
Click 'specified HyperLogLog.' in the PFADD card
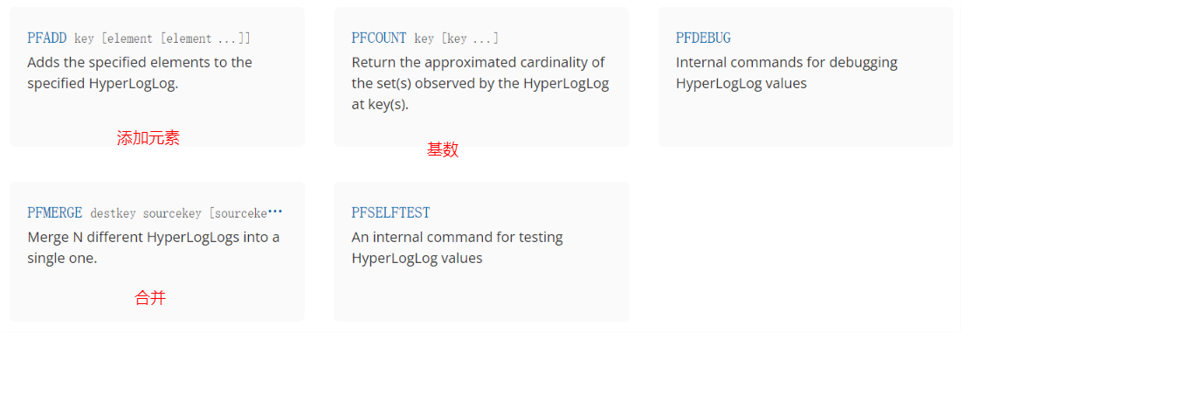point(103,84)
